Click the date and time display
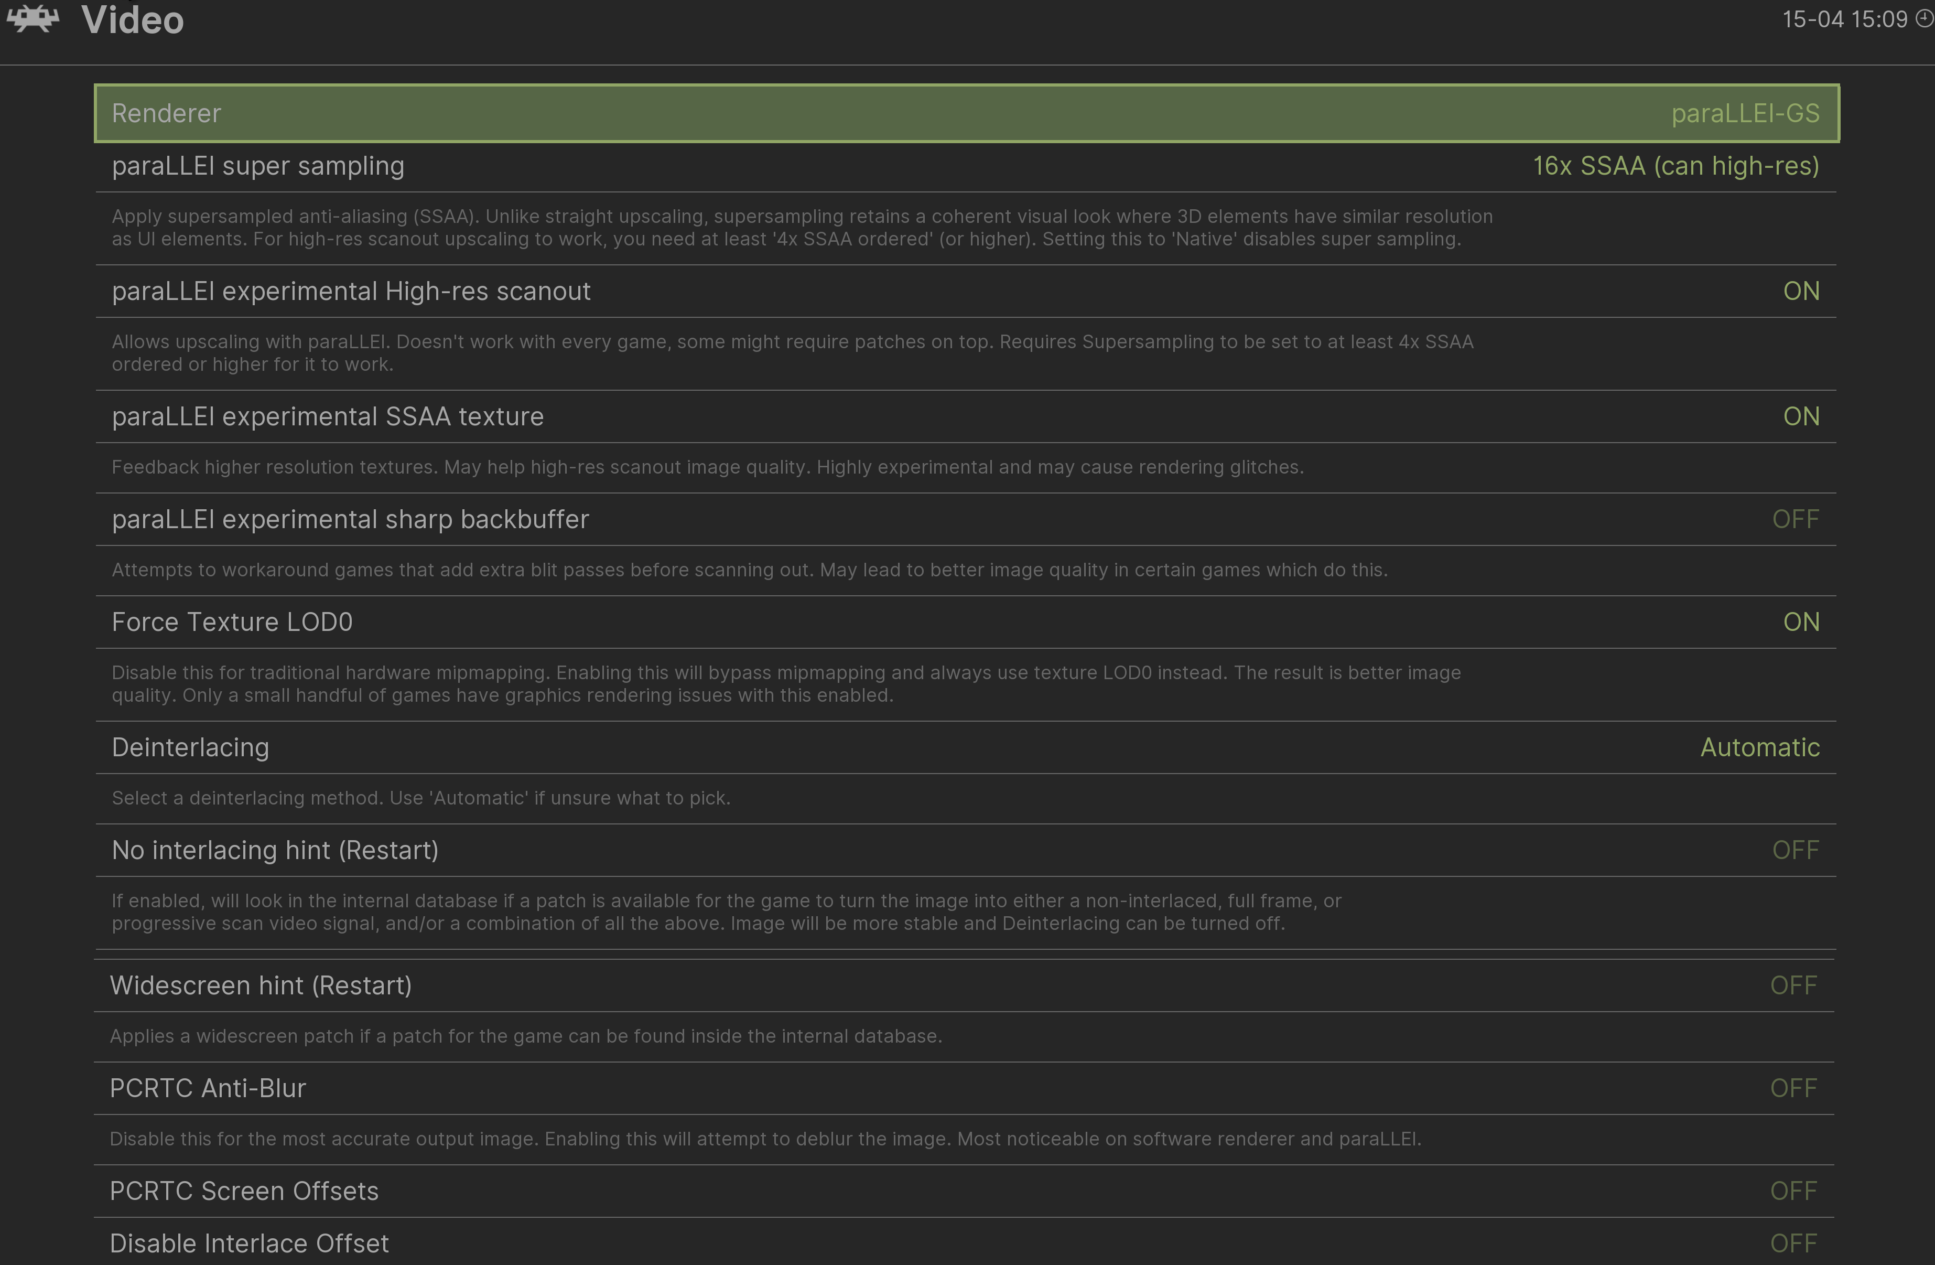The image size is (1935, 1265). tap(1844, 19)
